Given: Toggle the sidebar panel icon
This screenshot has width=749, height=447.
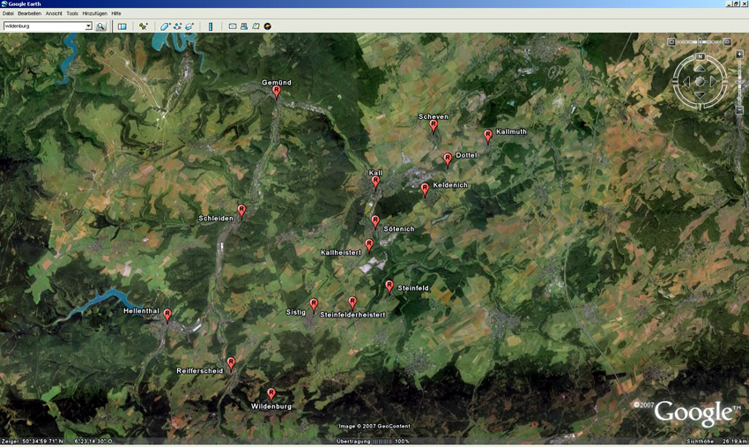Looking at the screenshot, I should click(x=122, y=26).
